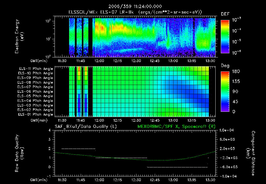This screenshot has height=184, width=266.
Task: Click the 1.0e+04 right axis value
Action: pos(227,130)
